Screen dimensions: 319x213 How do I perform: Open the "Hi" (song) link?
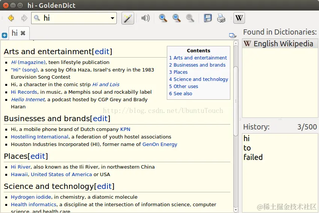pos(24,70)
